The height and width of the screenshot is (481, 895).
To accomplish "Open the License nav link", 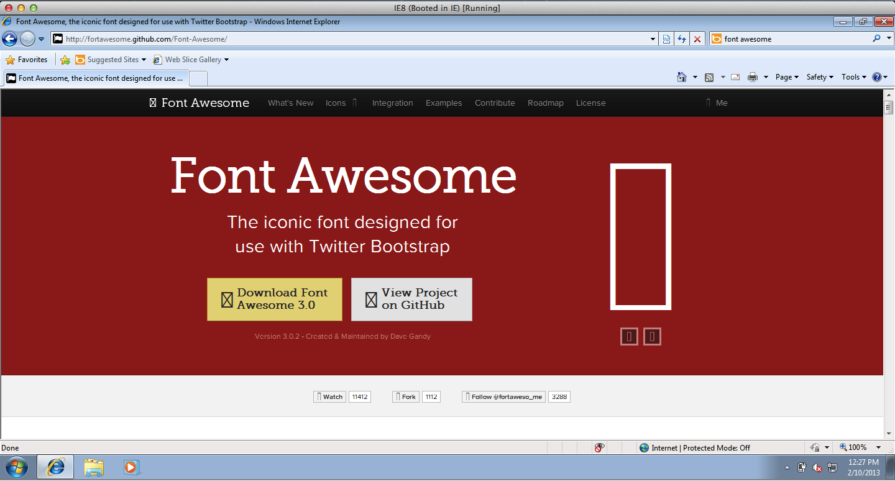I will 590,103.
